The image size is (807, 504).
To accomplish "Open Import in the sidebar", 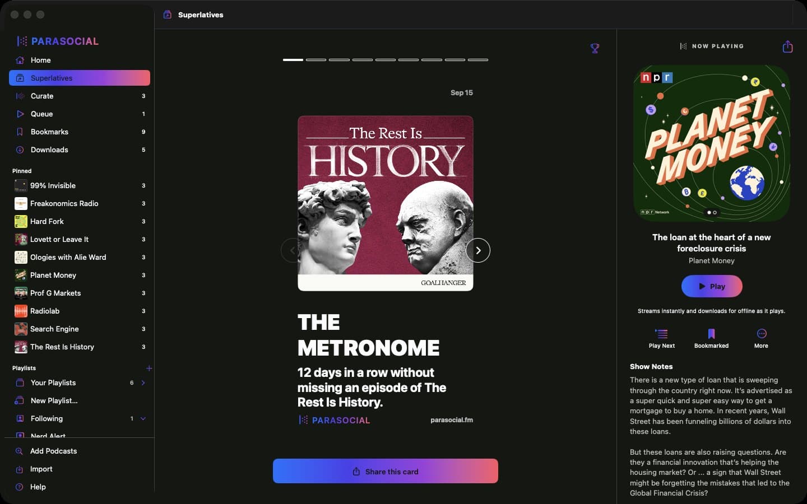I will coord(80,469).
